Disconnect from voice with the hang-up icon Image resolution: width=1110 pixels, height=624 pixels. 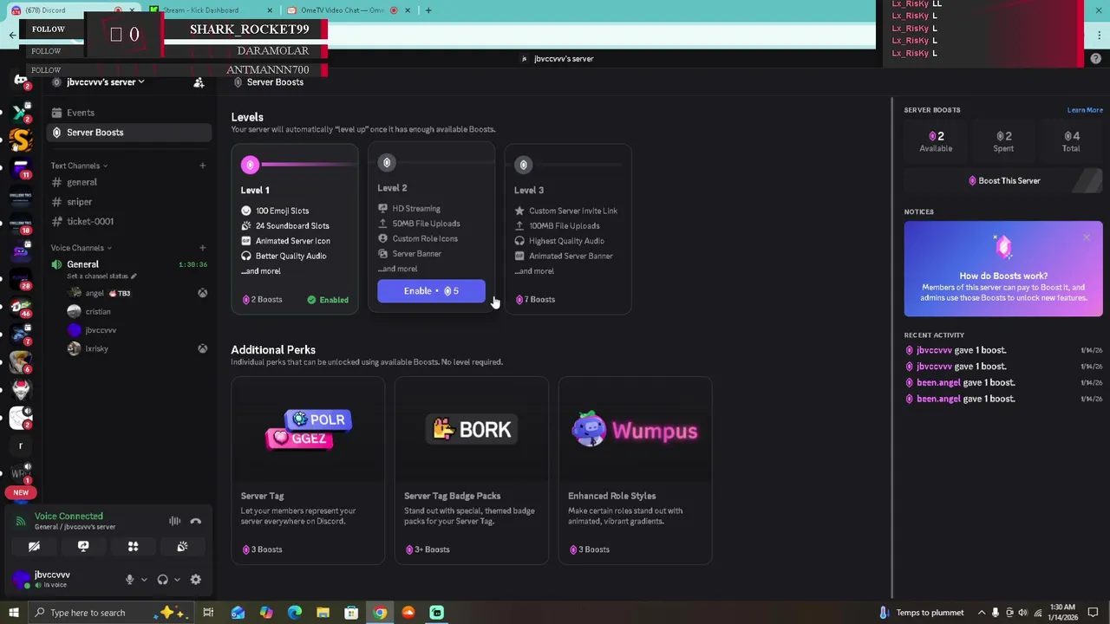point(195,521)
